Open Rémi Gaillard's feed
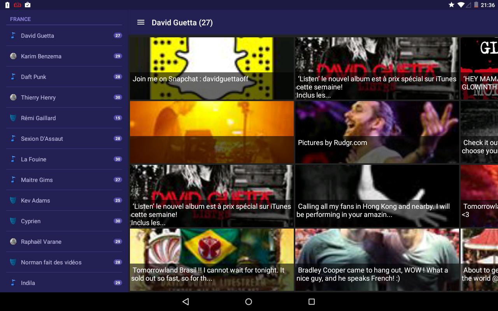This screenshot has width=498, height=311. click(x=64, y=118)
